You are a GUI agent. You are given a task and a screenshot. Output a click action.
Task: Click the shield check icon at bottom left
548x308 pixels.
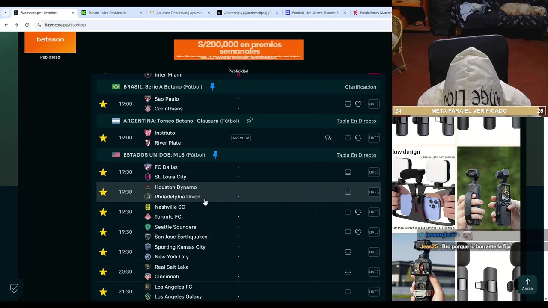pyautogui.click(x=14, y=288)
